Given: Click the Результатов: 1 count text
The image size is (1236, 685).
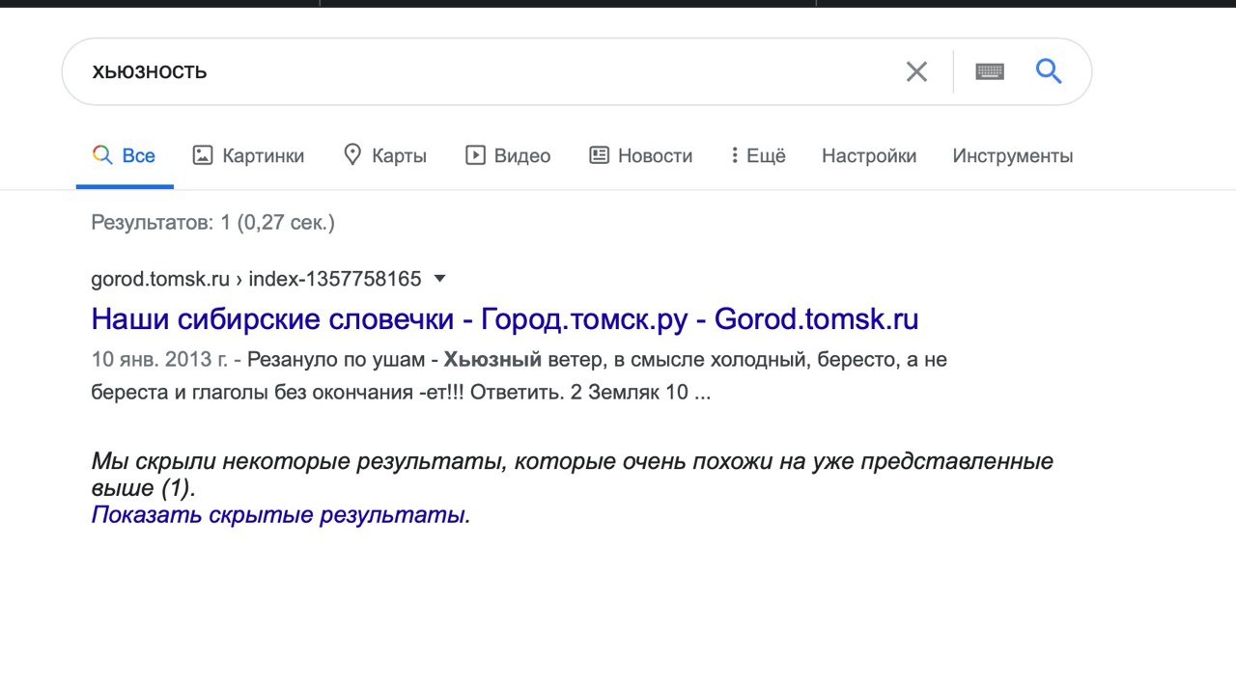Looking at the screenshot, I should (212, 223).
